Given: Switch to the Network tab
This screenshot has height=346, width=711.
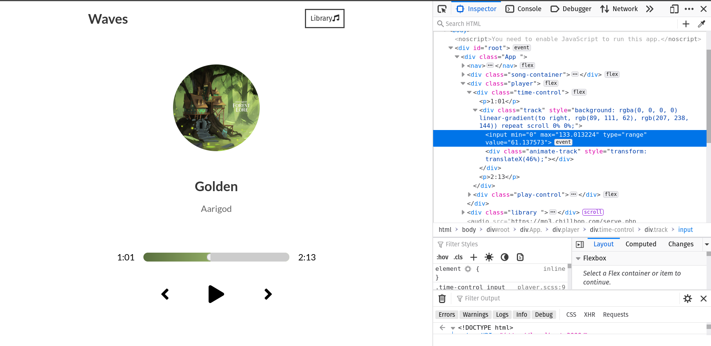Looking at the screenshot, I should click(x=619, y=9).
